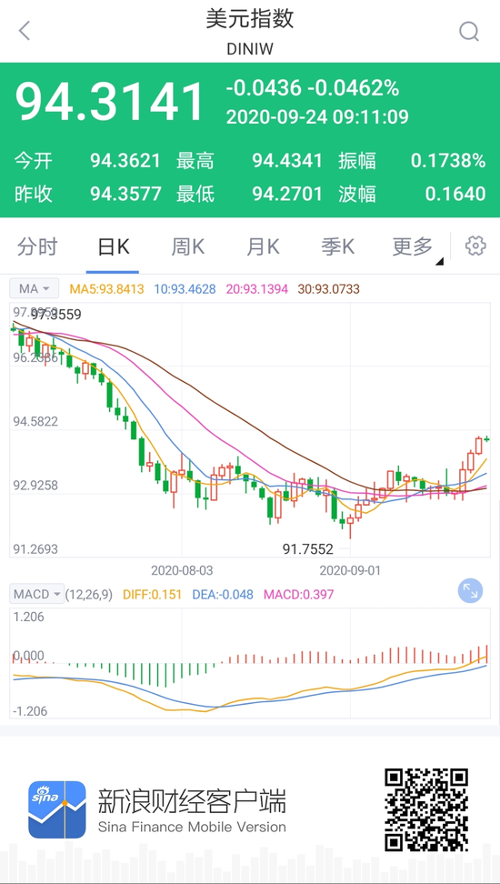Viewport: 500px width, 884px height.
Task: Tap the latest candlestick on the chart
Action: pos(487,438)
